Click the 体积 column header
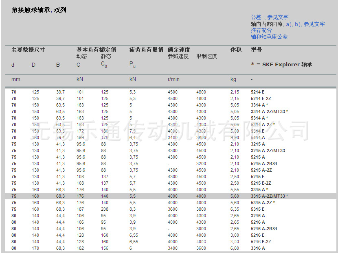This screenshot has height=253, width=338. tap(236, 50)
